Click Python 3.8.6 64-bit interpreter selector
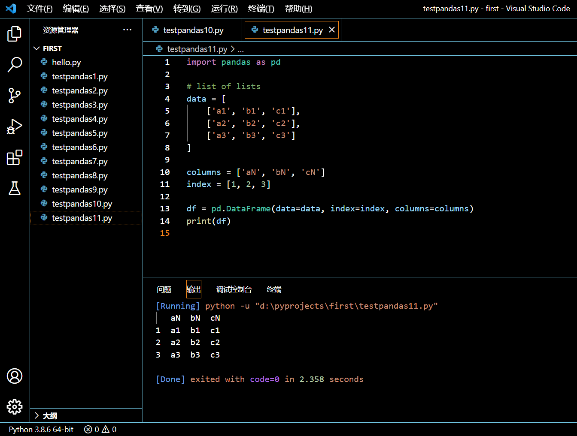 (41, 430)
